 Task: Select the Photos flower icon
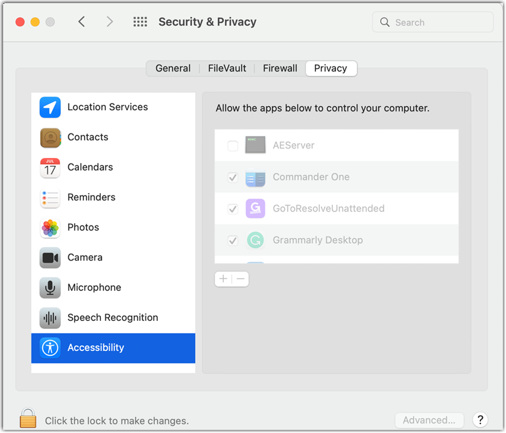(50, 227)
